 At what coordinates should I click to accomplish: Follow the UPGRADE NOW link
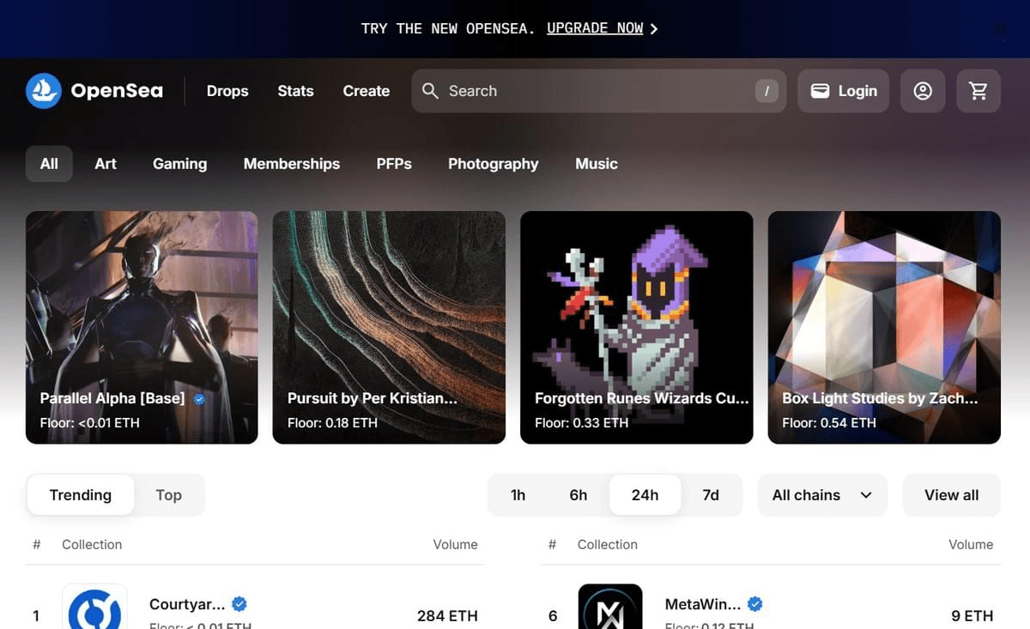pos(595,28)
